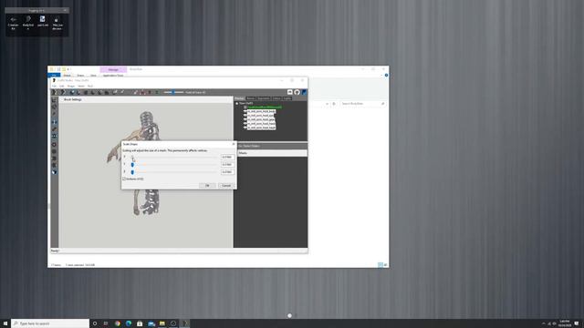Click the Z axis scale slider

[173, 172]
